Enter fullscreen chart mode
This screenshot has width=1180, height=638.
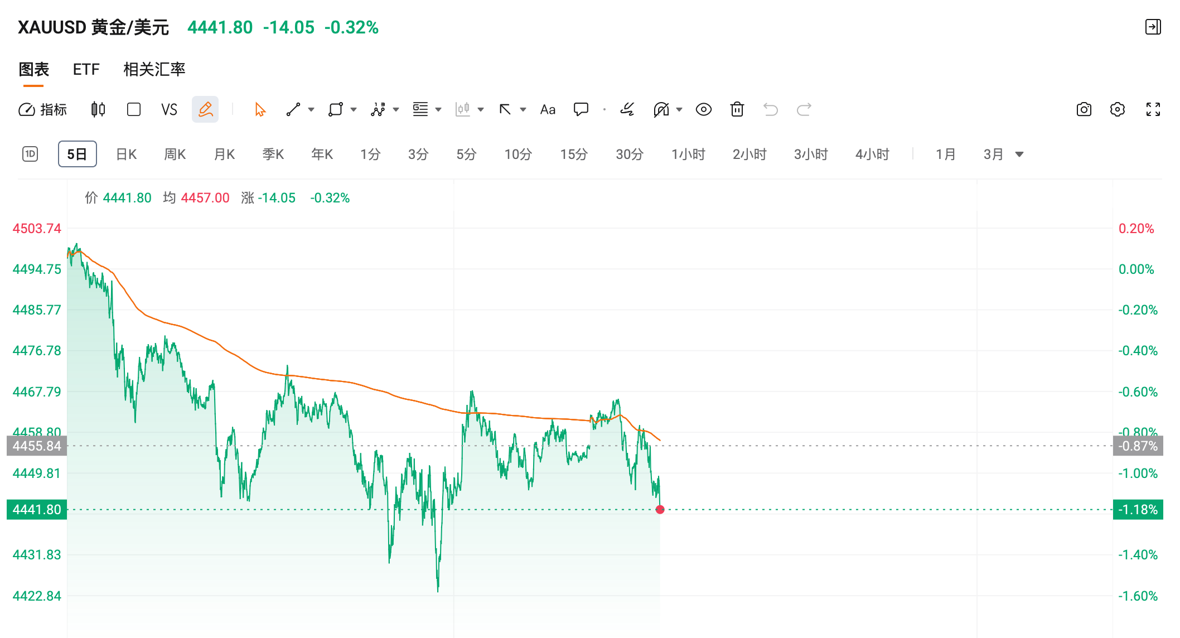click(x=1153, y=109)
